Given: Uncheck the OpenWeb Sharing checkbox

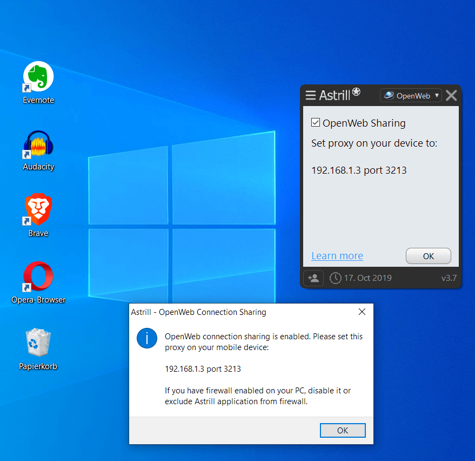Looking at the screenshot, I should [316, 122].
